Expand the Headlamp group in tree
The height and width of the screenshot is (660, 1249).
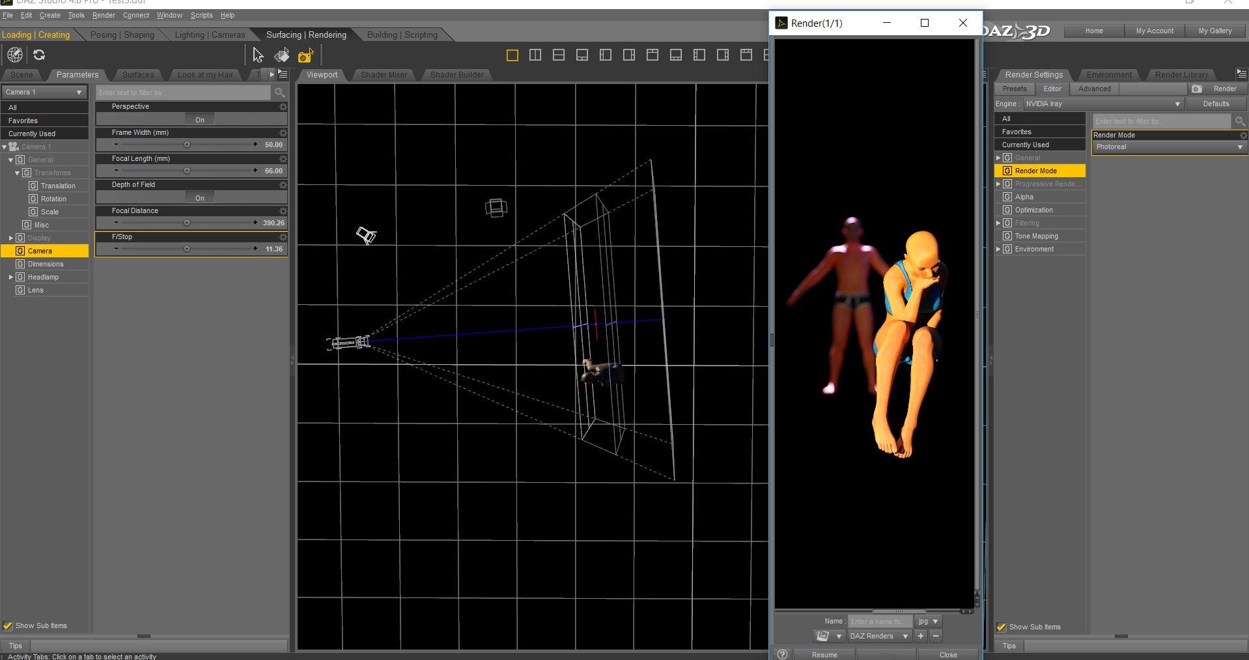11,277
